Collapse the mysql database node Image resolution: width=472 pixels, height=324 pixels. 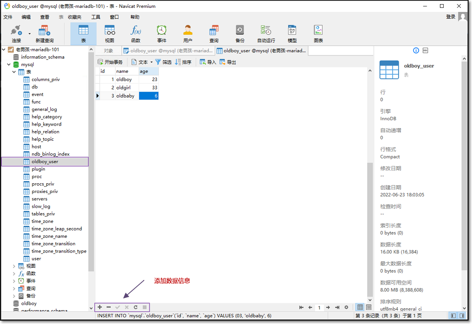click(x=9, y=65)
